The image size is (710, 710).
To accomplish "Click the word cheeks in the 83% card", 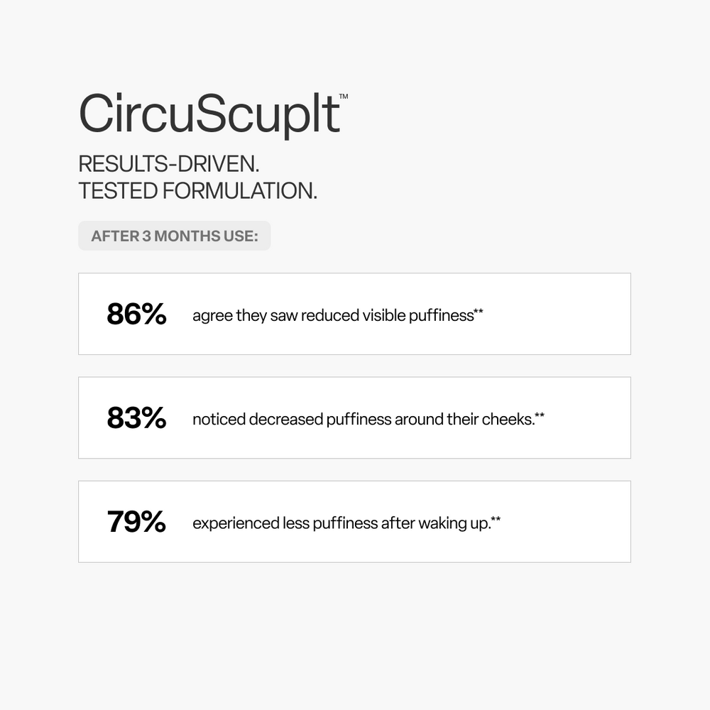I will click(508, 420).
